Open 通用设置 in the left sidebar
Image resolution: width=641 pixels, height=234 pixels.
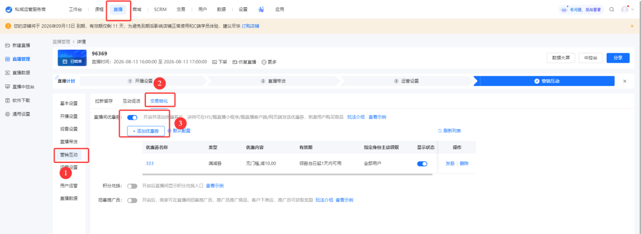click(x=18, y=114)
